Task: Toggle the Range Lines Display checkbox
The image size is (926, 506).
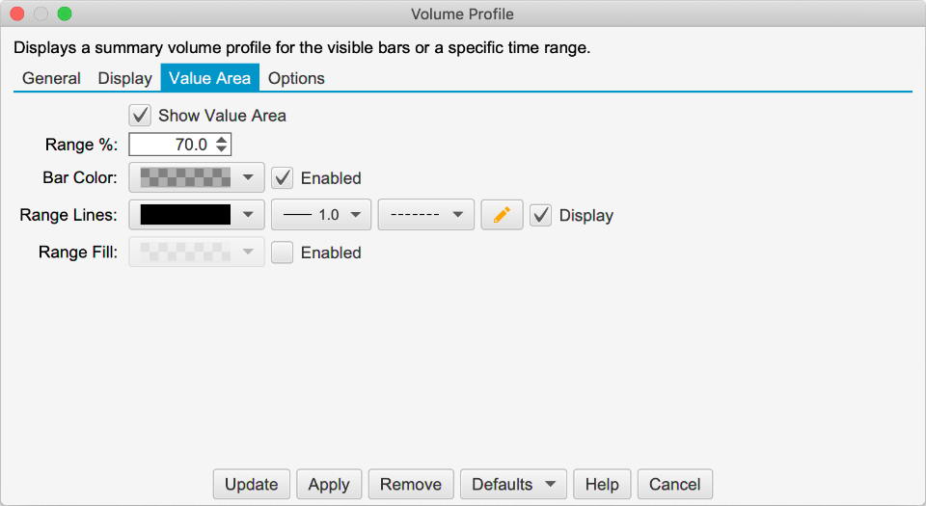Action: (541, 215)
